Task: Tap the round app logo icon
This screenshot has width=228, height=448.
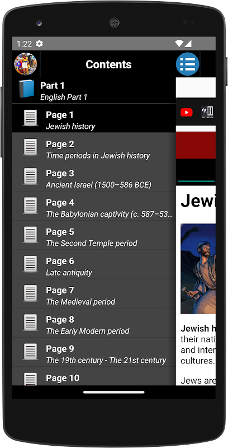Action: click(x=26, y=64)
